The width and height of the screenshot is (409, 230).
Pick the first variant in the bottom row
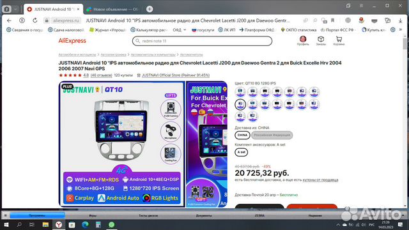click(x=240, y=116)
